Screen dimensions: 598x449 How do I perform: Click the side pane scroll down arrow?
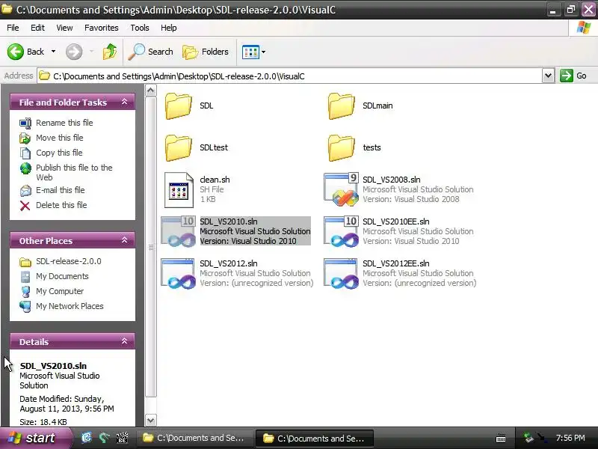click(151, 421)
